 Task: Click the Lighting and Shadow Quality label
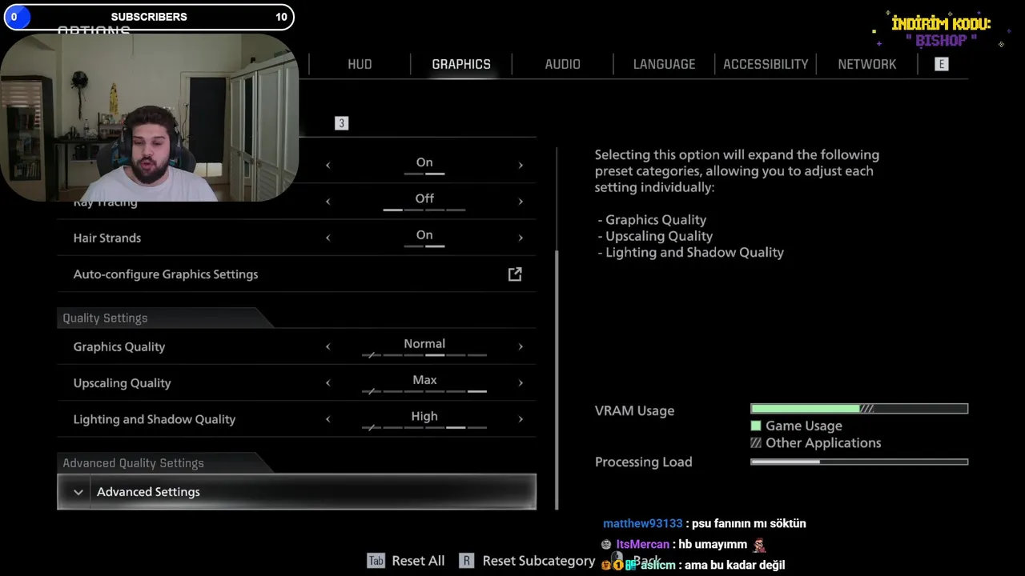(x=154, y=419)
